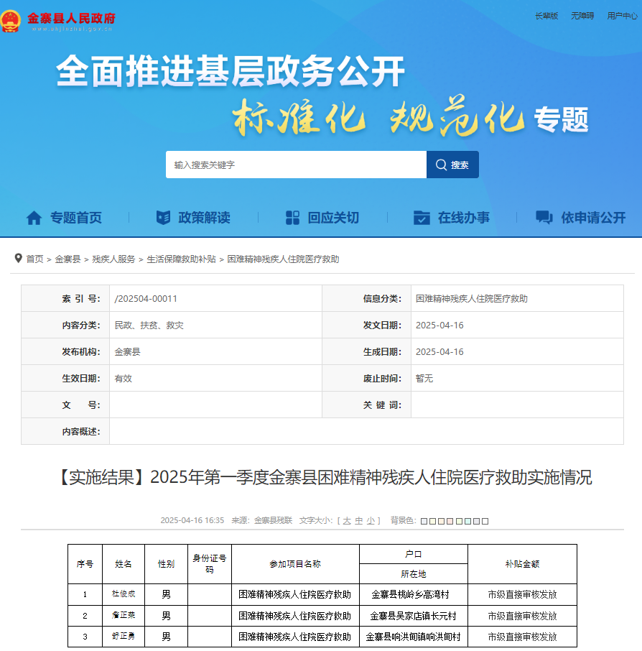Click the national emblem logo icon
Screen dimensions: 642x651
point(10,21)
